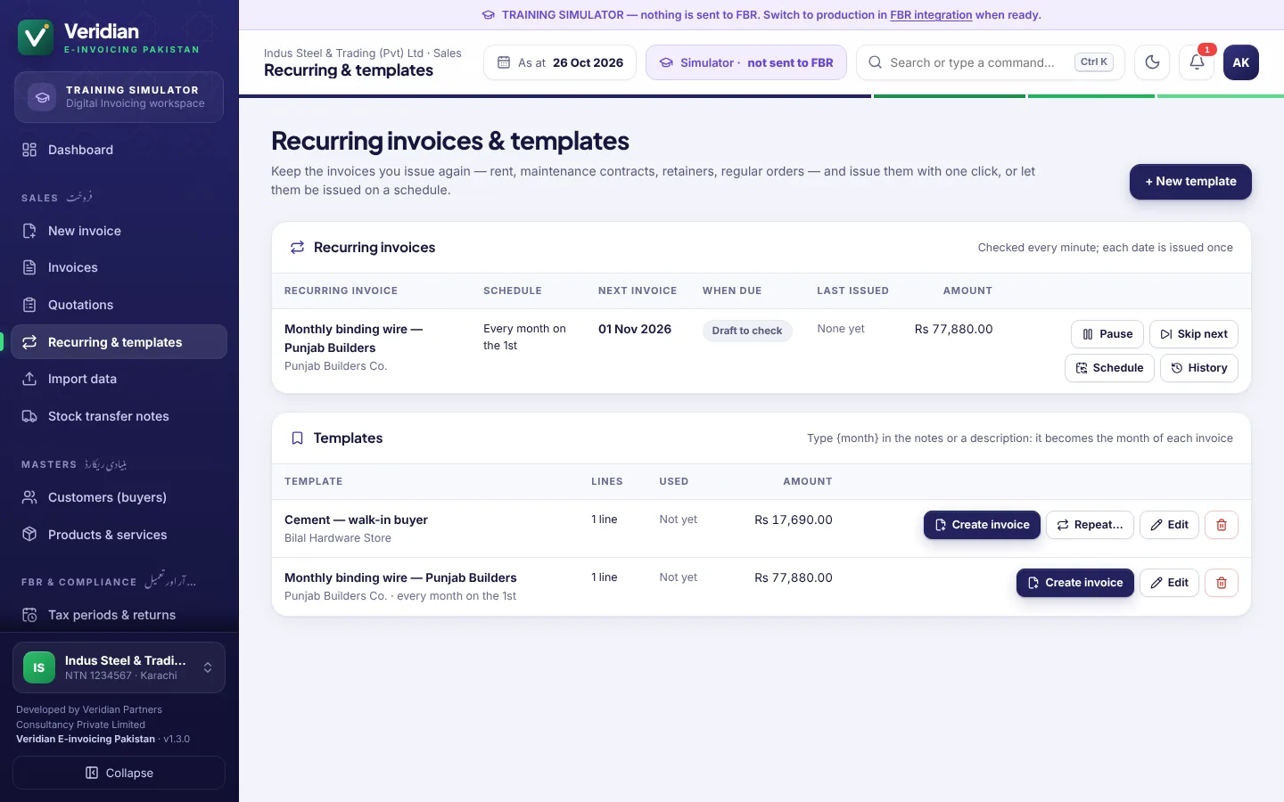Viewport: 1284px width, 802px height.
Task: Click the Veridian logo icon
Action: pos(36,37)
